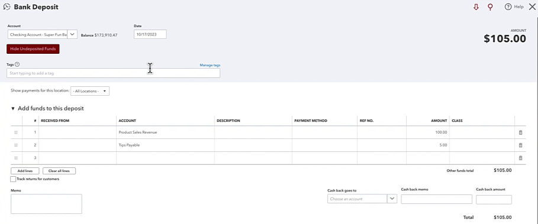Open the All Locations dropdown
Screen dimensions: 538x224
point(90,91)
